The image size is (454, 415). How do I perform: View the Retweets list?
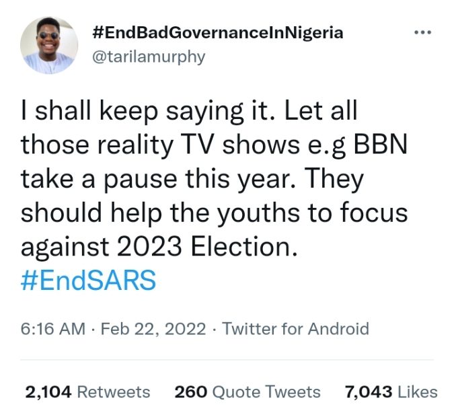[x=114, y=391]
